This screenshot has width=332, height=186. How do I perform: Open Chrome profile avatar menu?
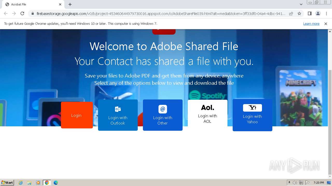pyautogui.click(x=318, y=13)
